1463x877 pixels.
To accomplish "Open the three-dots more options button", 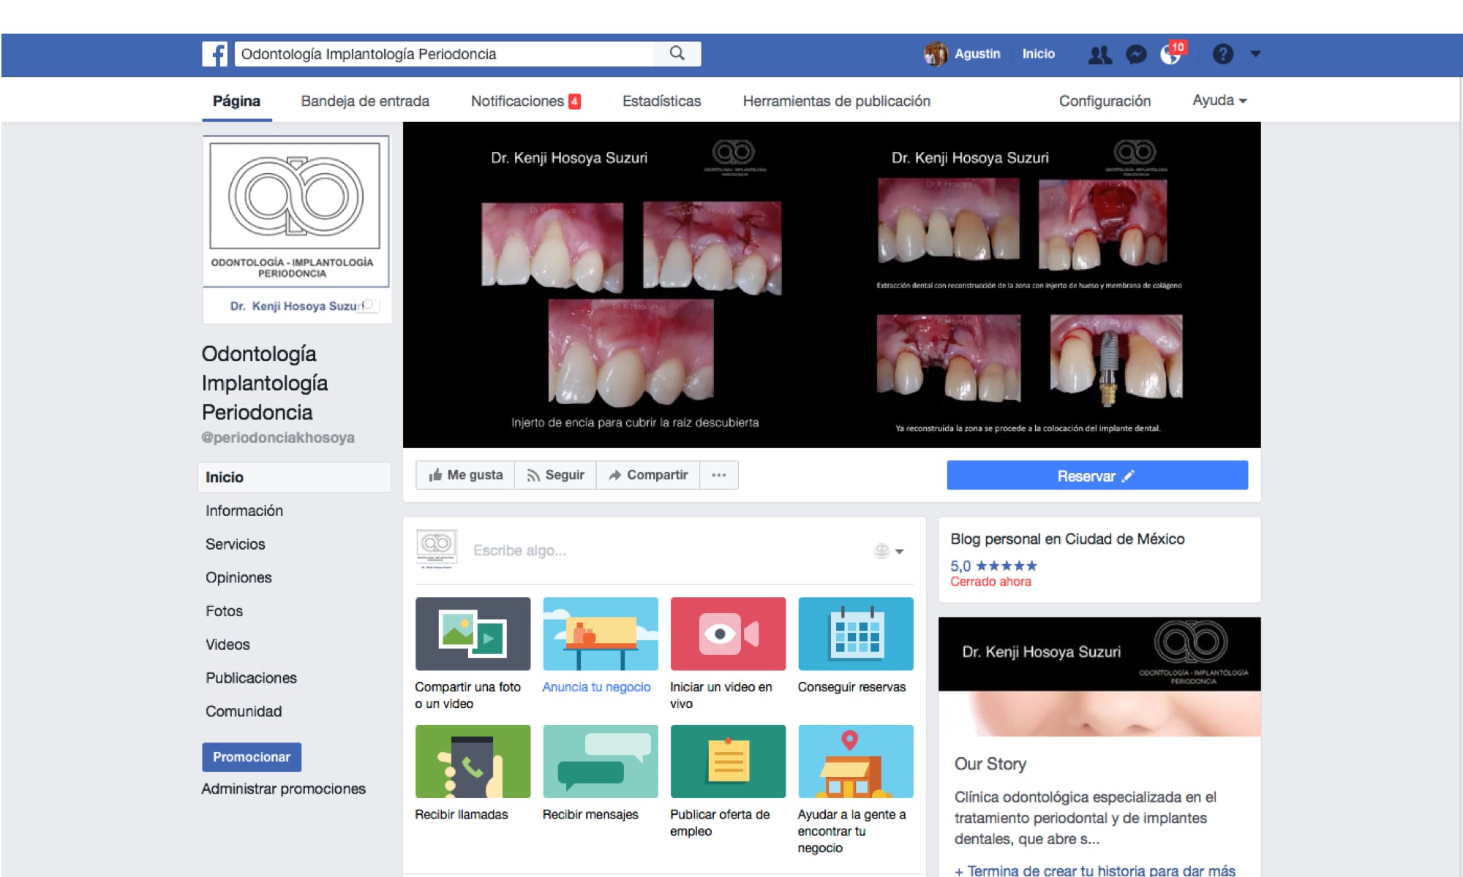I will coord(718,475).
